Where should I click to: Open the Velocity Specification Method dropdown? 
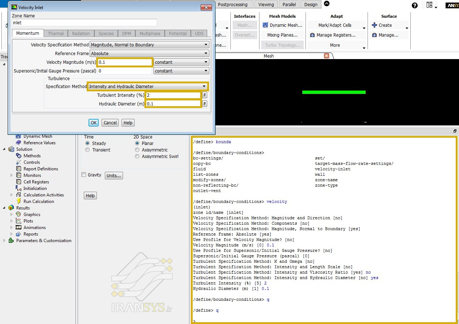[x=149, y=45]
